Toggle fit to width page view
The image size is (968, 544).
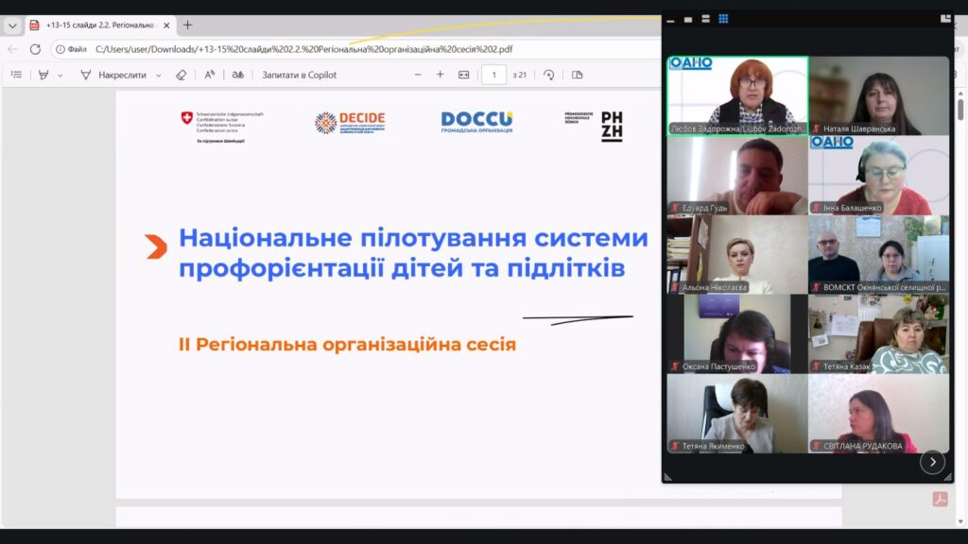click(x=463, y=75)
